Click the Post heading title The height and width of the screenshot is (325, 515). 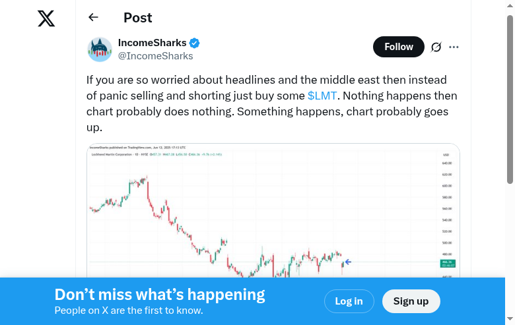tap(137, 18)
